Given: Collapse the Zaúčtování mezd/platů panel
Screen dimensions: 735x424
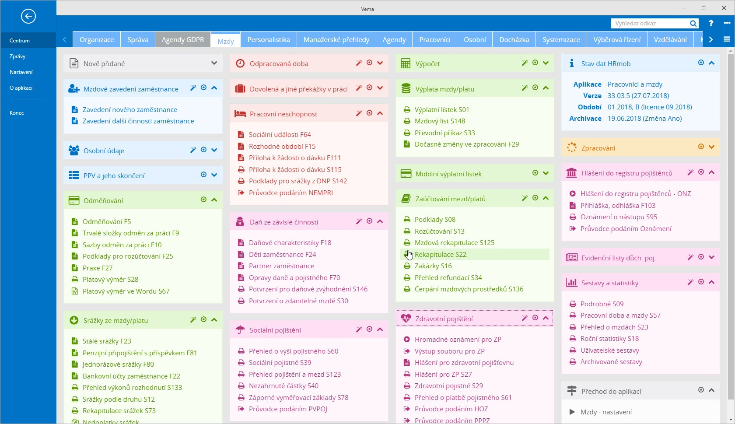Looking at the screenshot, I should 546,198.
